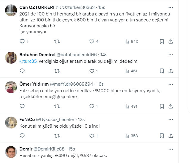This screenshot has width=190, height=163.
Task: Like Can ÖZTÜRKERİ's tweet
Action: point(92,41)
